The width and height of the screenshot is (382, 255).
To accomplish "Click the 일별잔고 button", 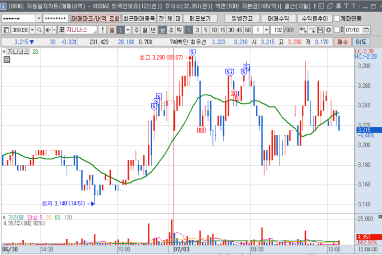I will pos(242,18).
